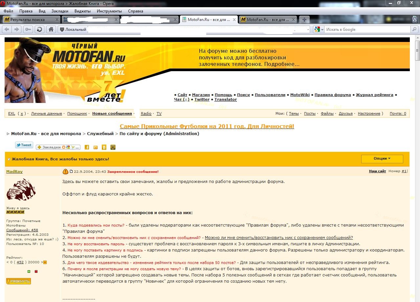
Task: Share via Mail.ru @ icon
Action: [x=113, y=147]
